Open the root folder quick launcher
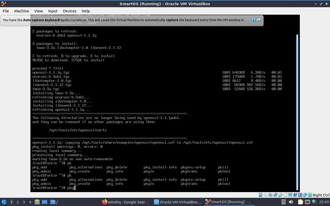This screenshot has height=206, width=330. point(54,202)
